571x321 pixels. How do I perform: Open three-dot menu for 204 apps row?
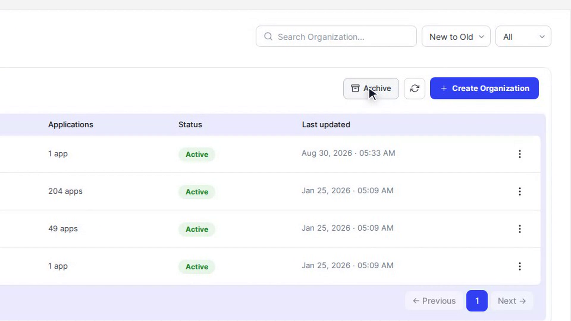(x=520, y=191)
